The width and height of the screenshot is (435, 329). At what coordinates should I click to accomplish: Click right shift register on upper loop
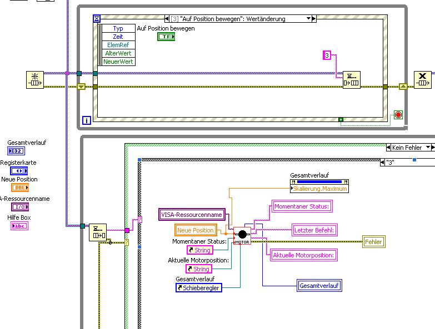click(403, 87)
